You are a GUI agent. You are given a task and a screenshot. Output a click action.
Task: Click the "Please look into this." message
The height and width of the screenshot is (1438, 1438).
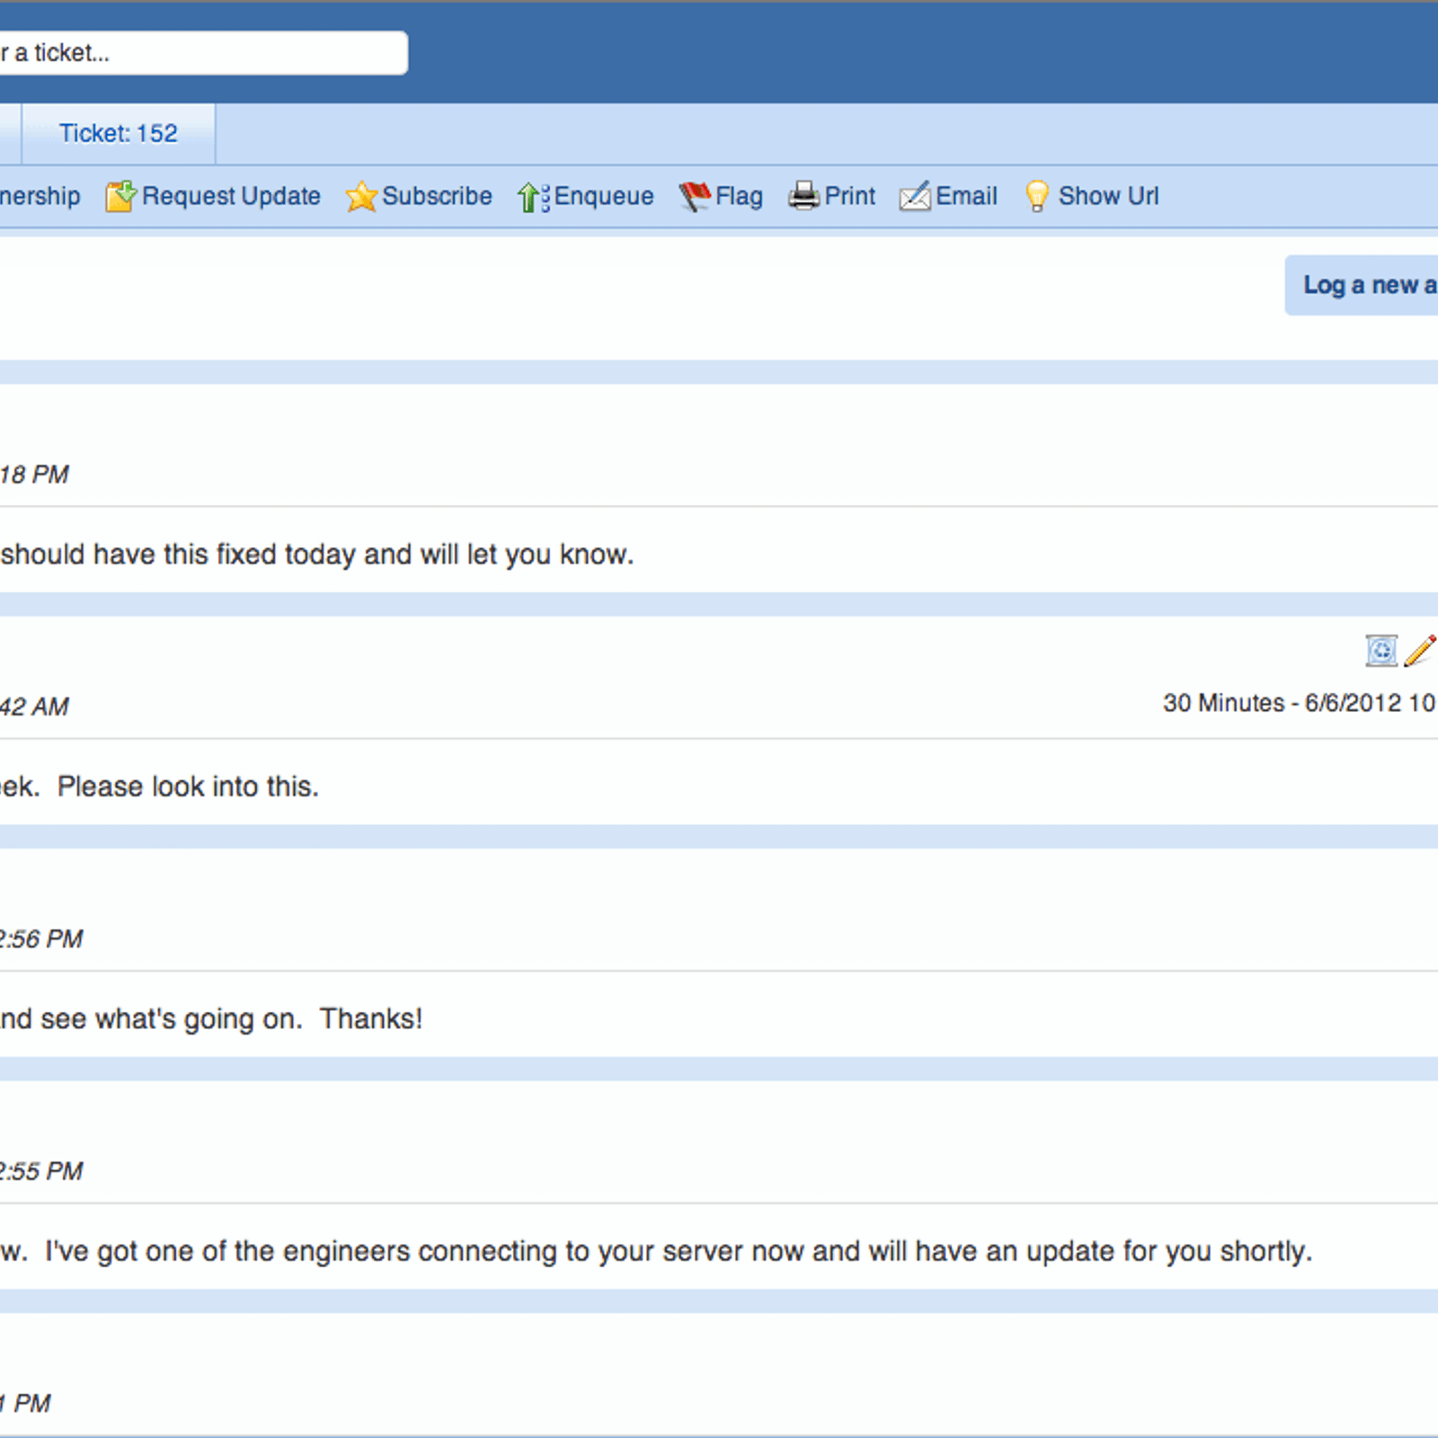click(188, 786)
